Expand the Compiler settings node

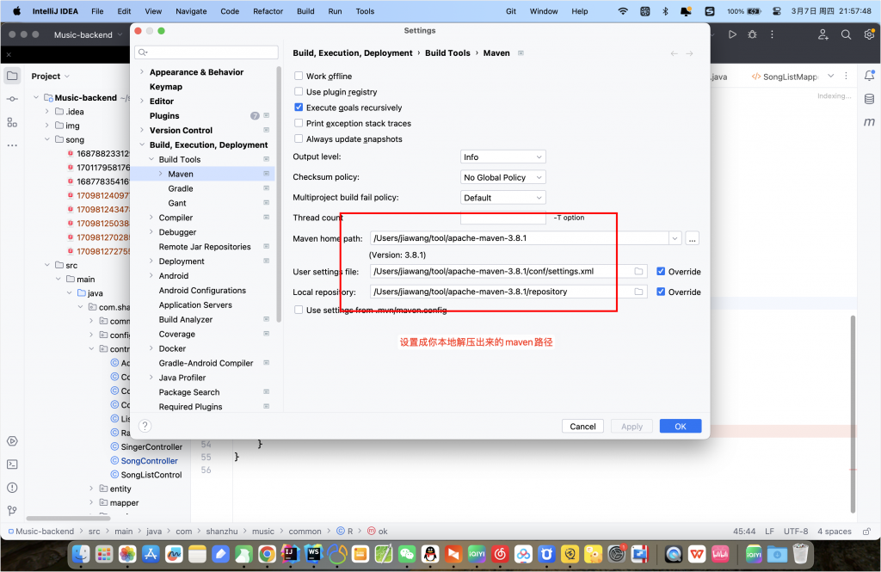[151, 218]
